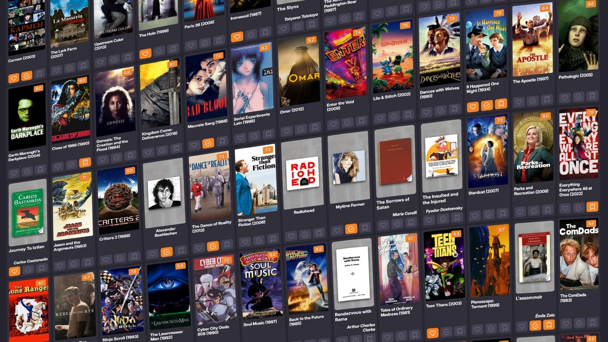Click the 9.2 rating badge on Omar

click(310, 40)
